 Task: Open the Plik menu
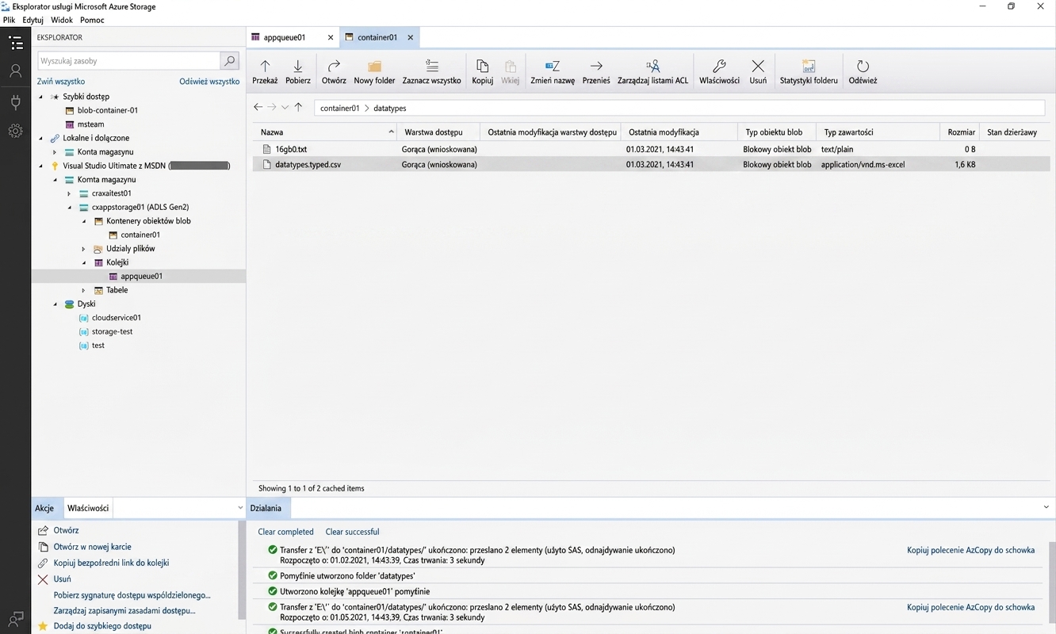tap(9, 20)
